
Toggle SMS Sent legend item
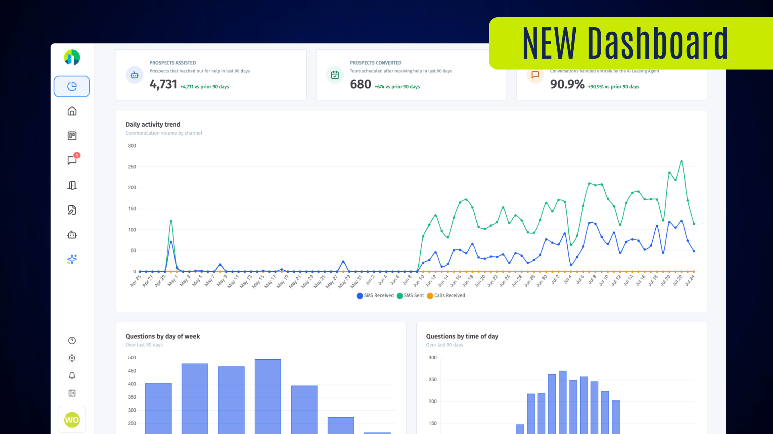(x=410, y=296)
